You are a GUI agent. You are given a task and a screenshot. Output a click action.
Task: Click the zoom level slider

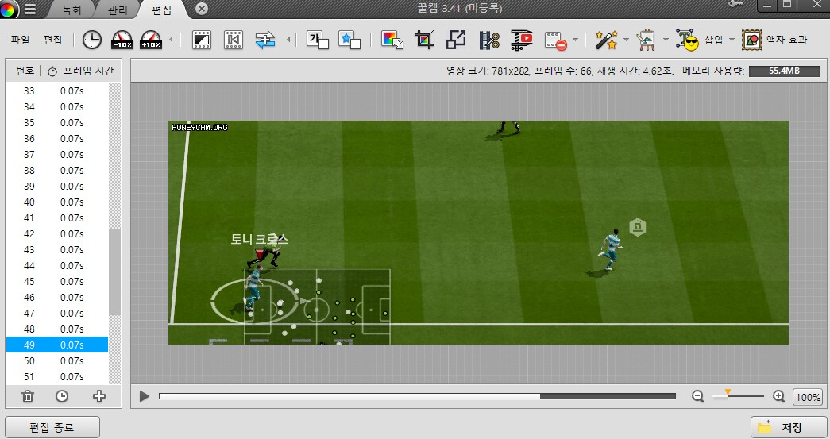[x=738, y=396]
